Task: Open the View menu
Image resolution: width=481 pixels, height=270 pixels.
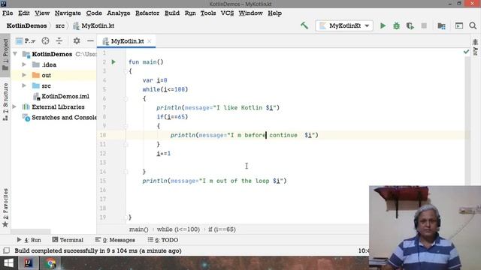Action: pos(42,13)
